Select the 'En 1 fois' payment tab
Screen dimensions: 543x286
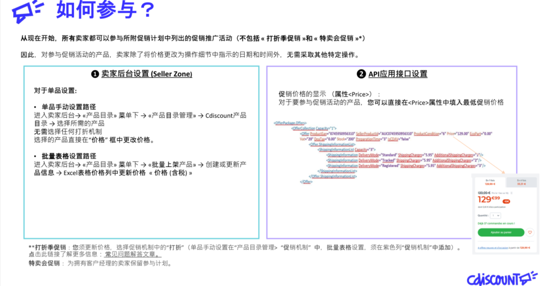pyautogui.click(x=490, y=182)
